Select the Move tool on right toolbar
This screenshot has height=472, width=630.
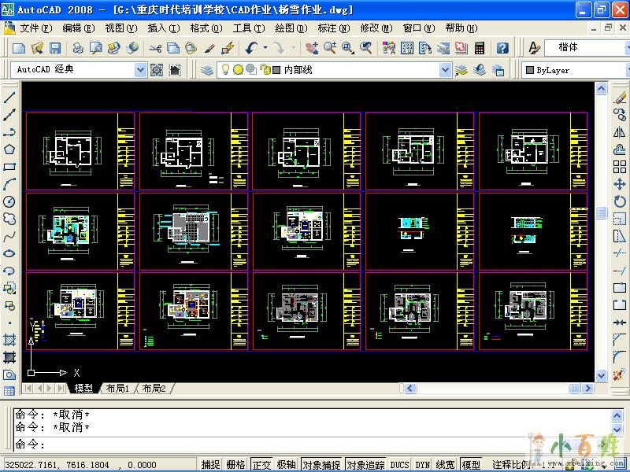coord(620,184)
